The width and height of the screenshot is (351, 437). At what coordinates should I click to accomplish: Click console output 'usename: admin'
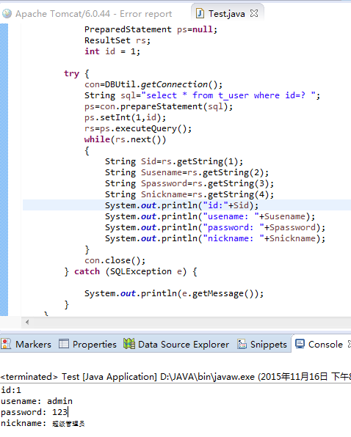pos(37,401)
